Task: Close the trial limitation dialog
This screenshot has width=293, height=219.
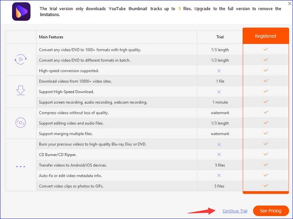Action: click(290, 4)
